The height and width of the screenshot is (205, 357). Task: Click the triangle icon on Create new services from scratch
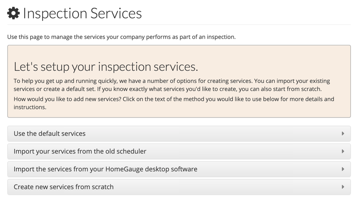pos(343,187)
